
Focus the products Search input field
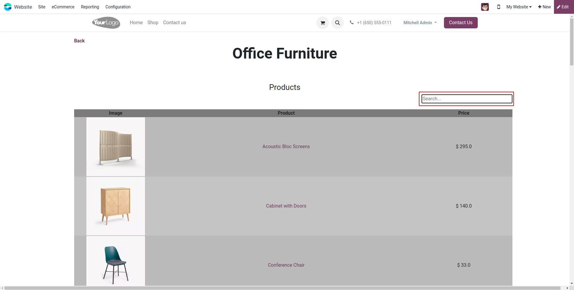[467, 99]
